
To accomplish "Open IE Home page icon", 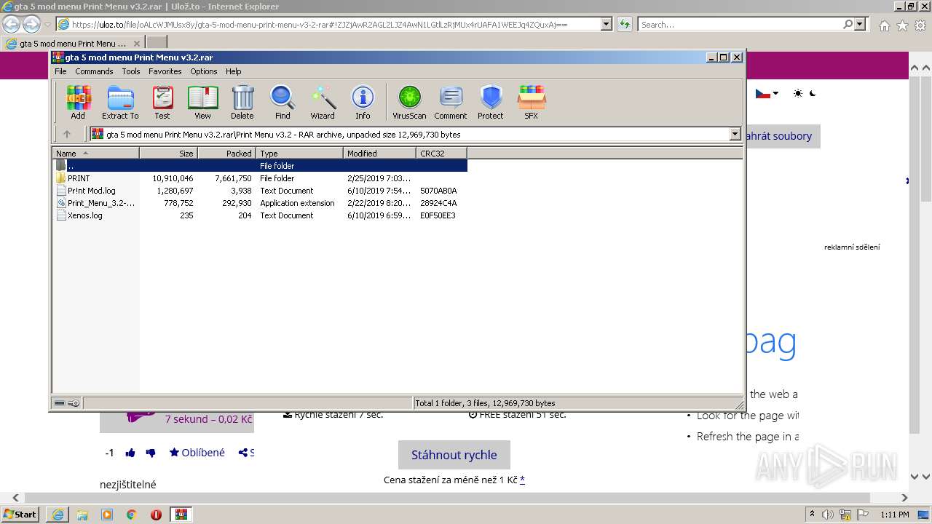I will point(884,25).
